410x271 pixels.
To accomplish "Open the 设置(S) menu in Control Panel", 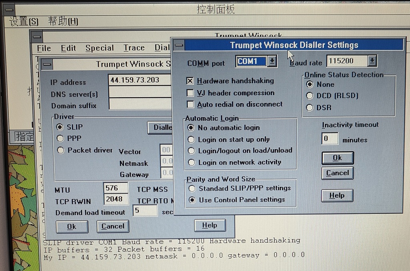I will (x=24, y=22).
